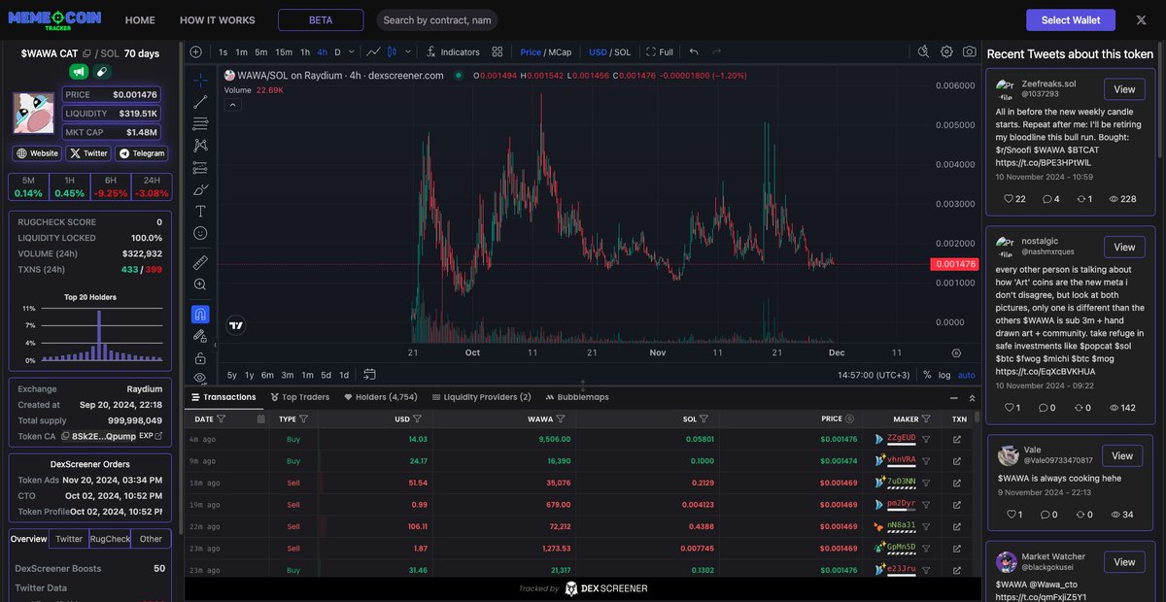Open chart style dropdown arrow
1166x602 pixels.
coord(408,51)
